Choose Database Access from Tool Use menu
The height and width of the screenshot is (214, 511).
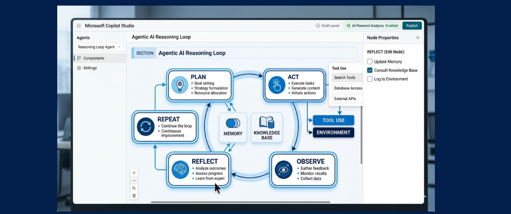347,88
